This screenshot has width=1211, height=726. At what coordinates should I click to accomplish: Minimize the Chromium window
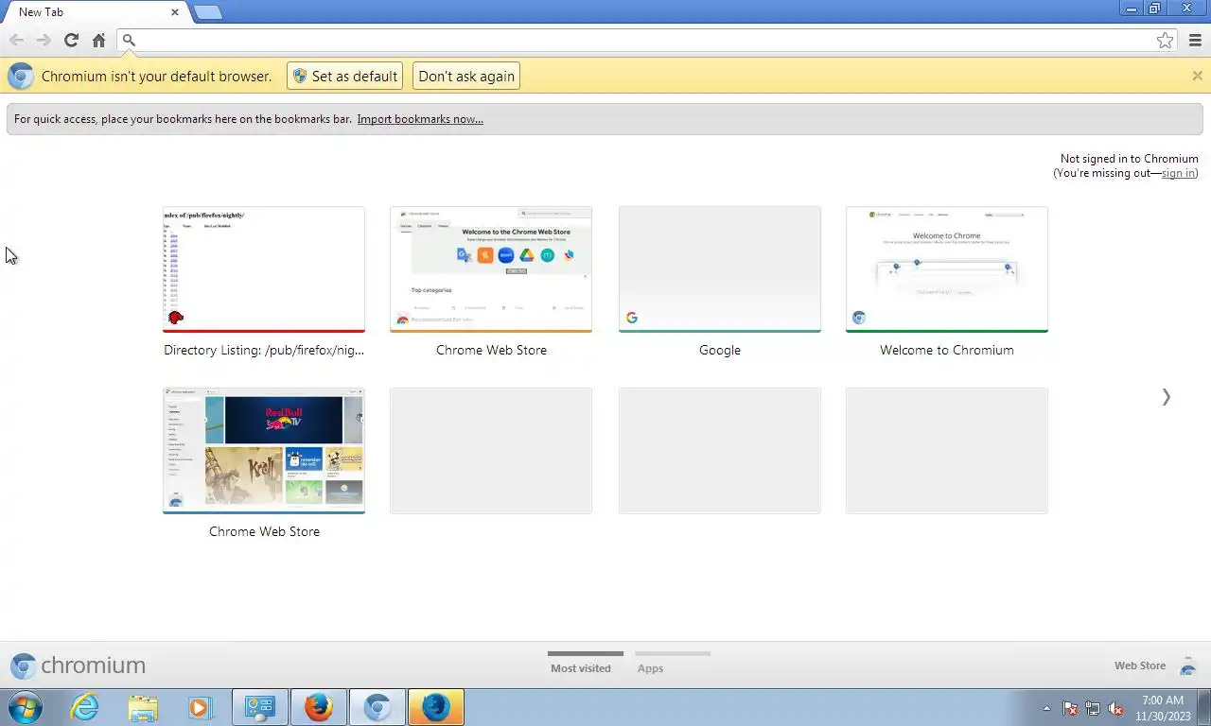[x=1132, y=9]
